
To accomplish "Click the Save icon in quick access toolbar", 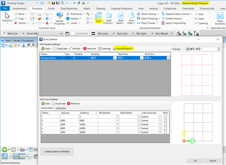I will [x=53, y=3].
